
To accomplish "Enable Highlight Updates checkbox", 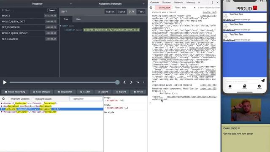I will point(9,99).
